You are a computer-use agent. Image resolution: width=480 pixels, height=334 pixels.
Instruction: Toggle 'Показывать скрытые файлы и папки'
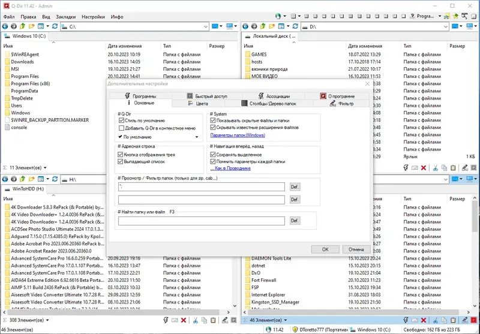click(x=213, y=121)
